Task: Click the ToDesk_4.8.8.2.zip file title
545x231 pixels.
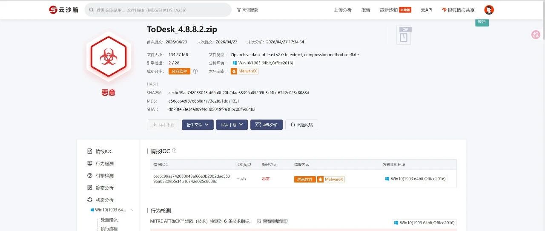Action: [x=182, y=29]
